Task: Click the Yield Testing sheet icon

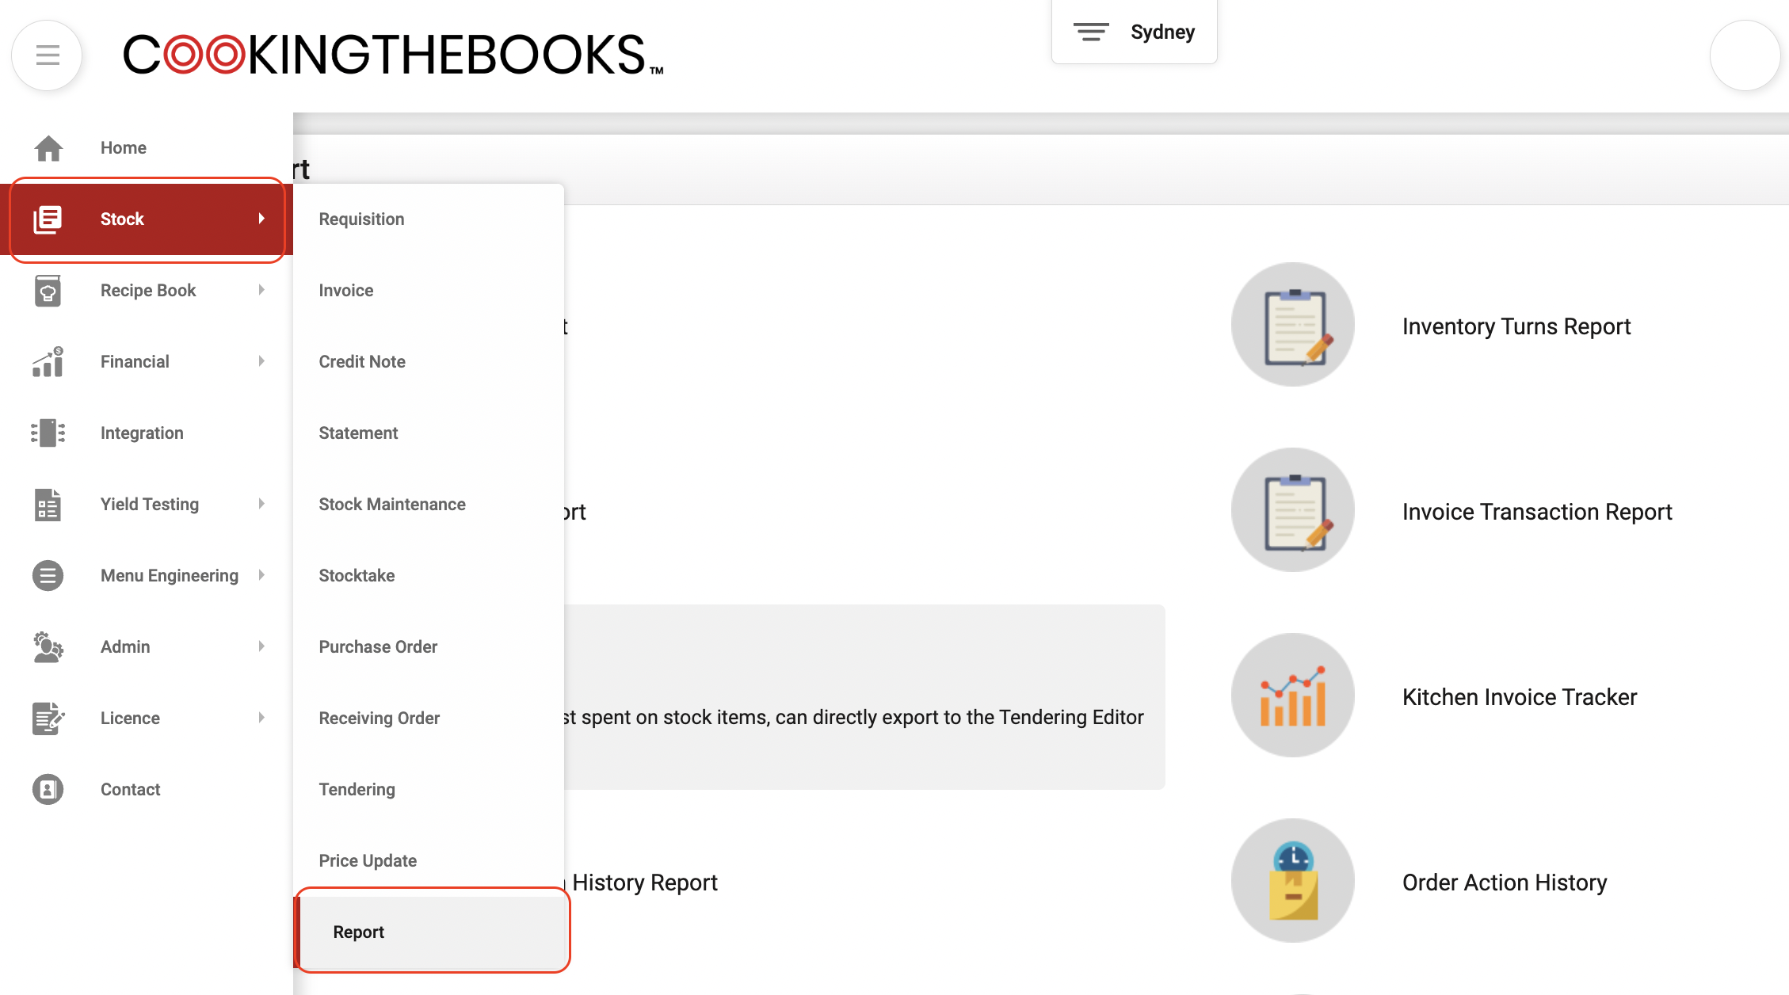Action: click(x=48, y=505)
